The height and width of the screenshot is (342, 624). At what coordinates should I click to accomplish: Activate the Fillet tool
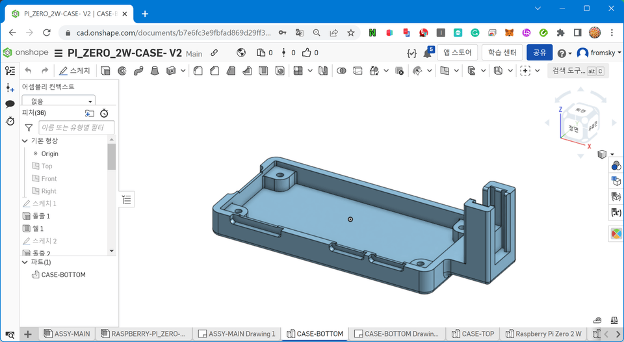point(198,71)
